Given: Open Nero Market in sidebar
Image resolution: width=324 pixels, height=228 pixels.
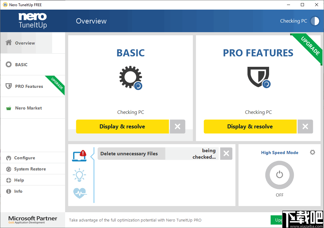Looking at the screenshot, I should tap(33, 108).
